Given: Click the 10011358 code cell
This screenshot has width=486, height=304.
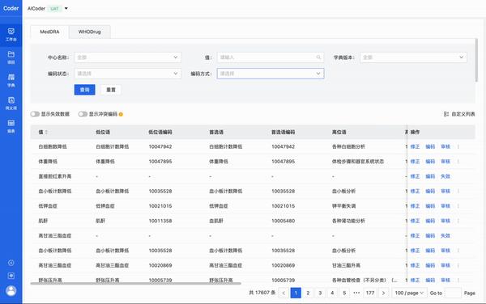Looking at the screenshot, I should [x=160, y=221].
